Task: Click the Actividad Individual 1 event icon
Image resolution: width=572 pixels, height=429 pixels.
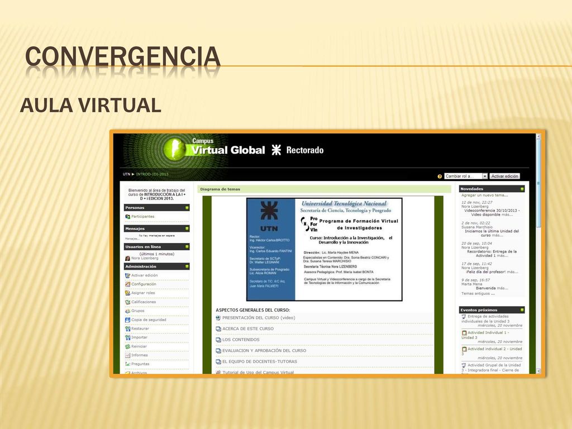Action: click(x=464, y=333)
